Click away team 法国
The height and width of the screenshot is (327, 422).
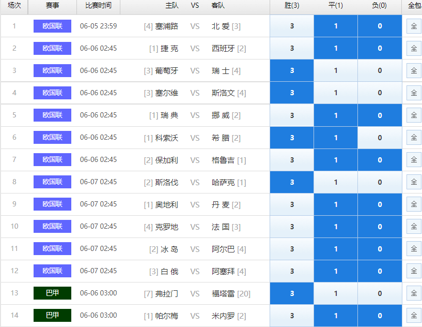pos(221,227)
